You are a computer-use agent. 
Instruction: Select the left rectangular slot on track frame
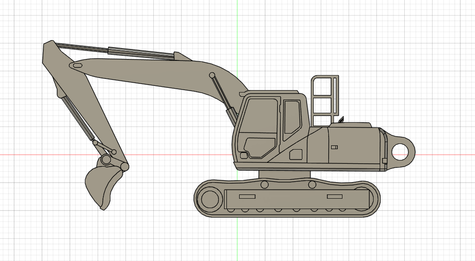pos(247,196)
